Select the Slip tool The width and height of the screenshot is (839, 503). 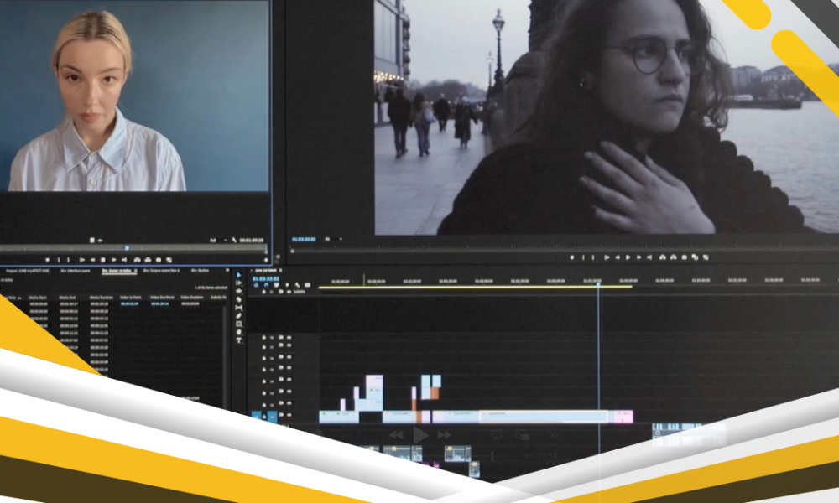238,309
